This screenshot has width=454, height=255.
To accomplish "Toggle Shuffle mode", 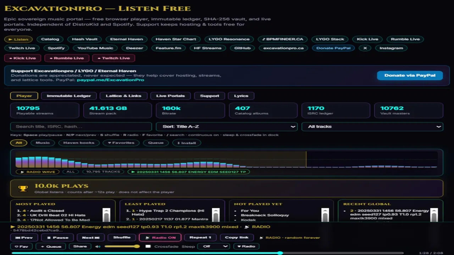I will [122, 238].
